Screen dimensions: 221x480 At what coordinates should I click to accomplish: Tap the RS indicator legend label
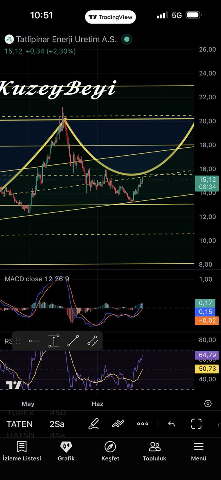[x=8, y=341]
